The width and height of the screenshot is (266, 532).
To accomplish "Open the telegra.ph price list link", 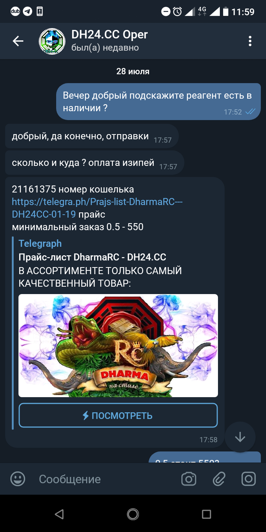I will click(97, 208).
